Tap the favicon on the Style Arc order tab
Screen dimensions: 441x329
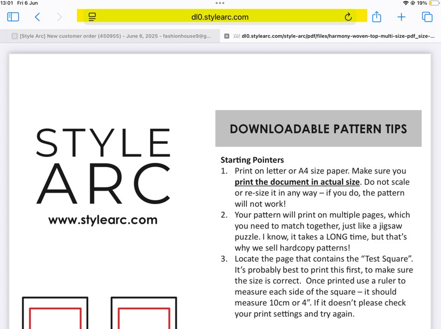pos(14,36)
